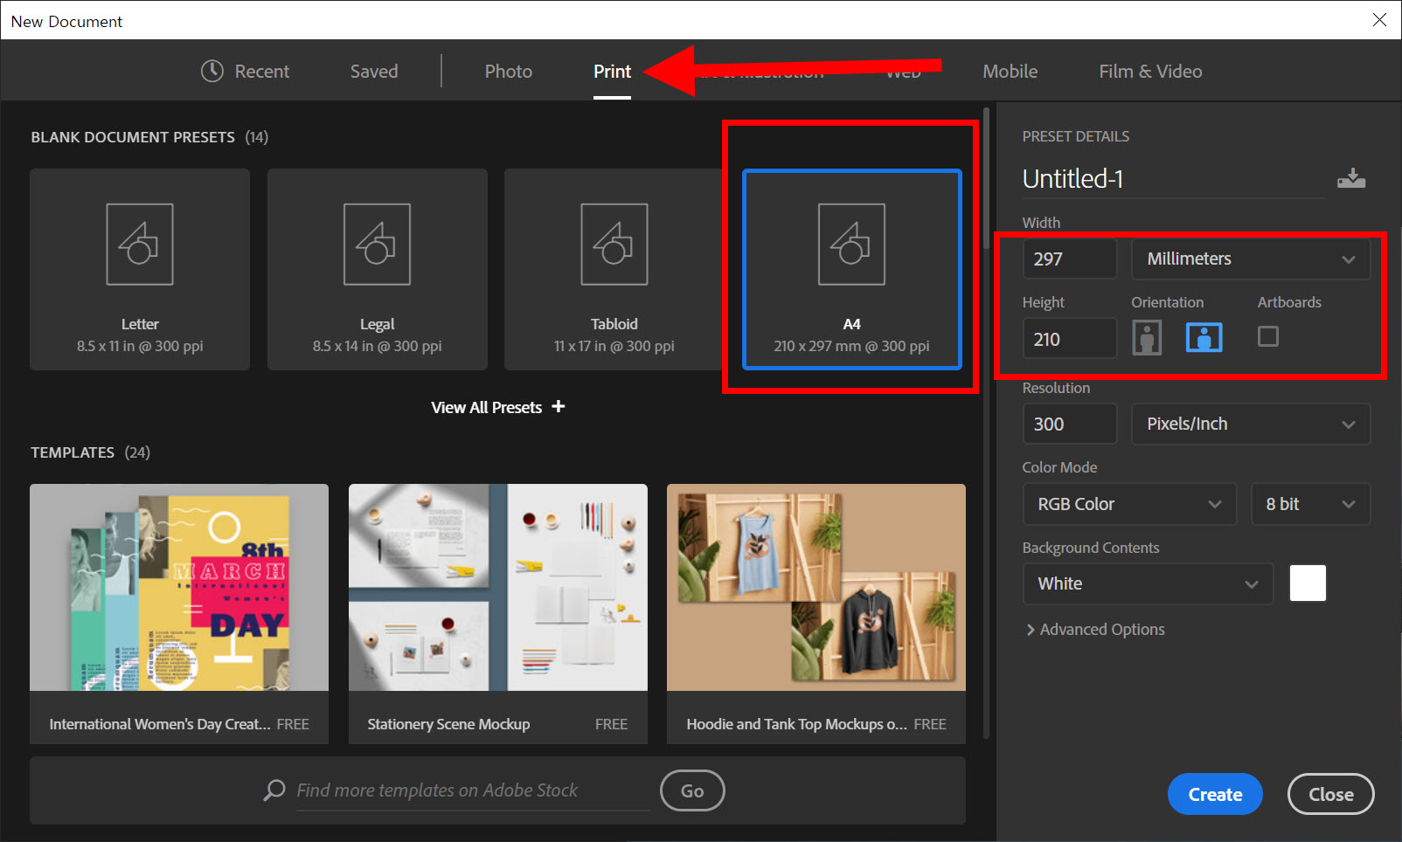
Task: Click the Width input field showing 297
Action: [x=1070, y=259]
